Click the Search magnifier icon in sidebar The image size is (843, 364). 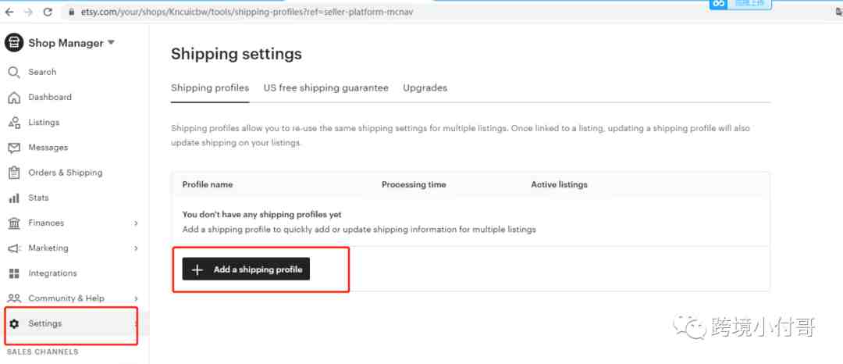[14, 72]
